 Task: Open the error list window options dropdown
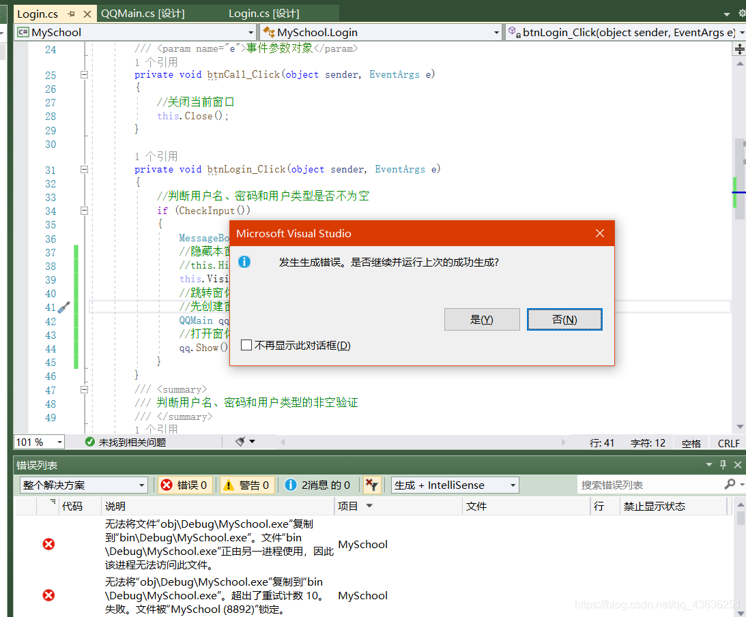(709, 464)
